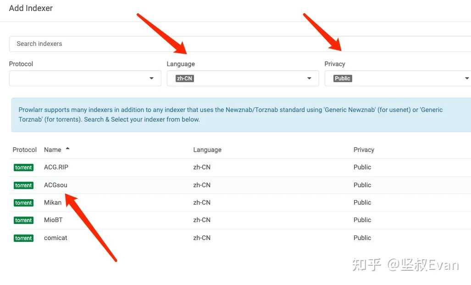Select the MioBT indexer name
This screenshot has height=285, width=471.
53,220
